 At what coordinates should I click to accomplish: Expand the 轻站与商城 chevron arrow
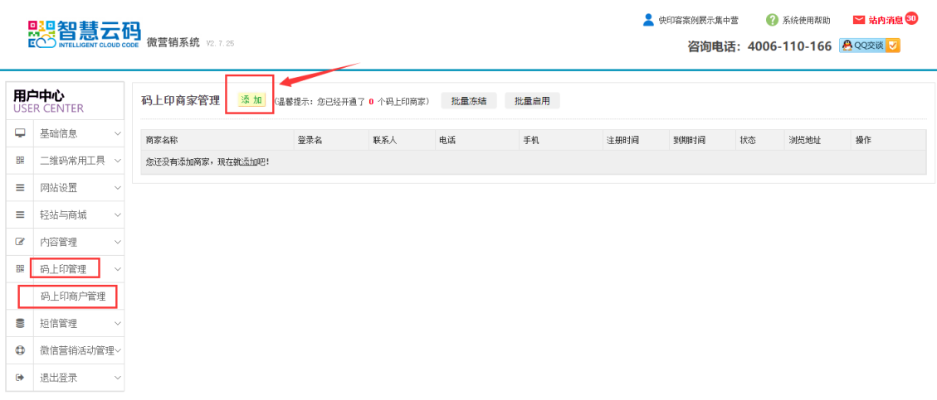tap(117, 215)
